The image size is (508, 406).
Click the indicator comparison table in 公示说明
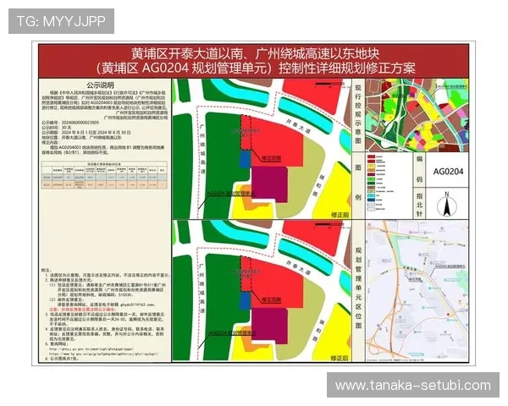click(x=104, y=175)
